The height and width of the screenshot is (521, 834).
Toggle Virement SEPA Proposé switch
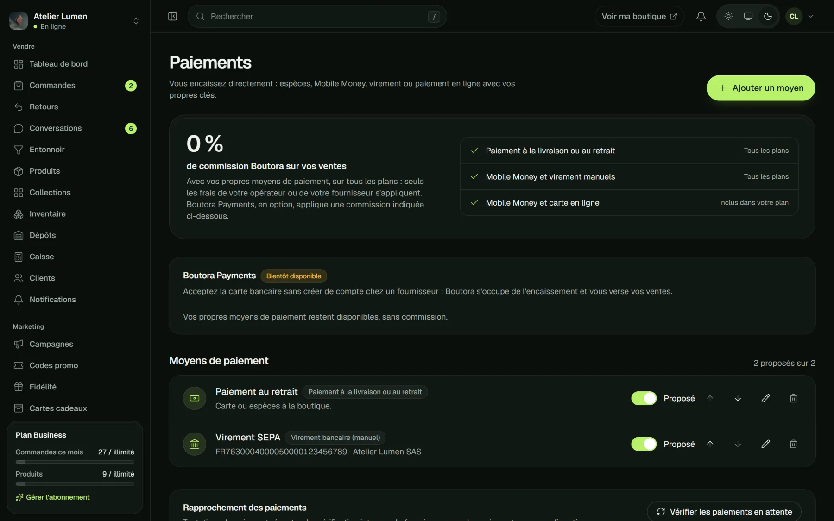coord(644,444)
